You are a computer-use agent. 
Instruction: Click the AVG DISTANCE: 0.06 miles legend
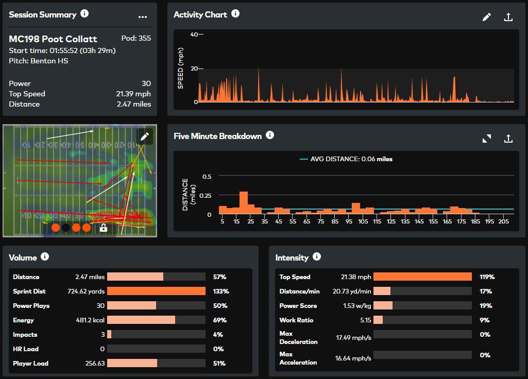click(346, 159)
